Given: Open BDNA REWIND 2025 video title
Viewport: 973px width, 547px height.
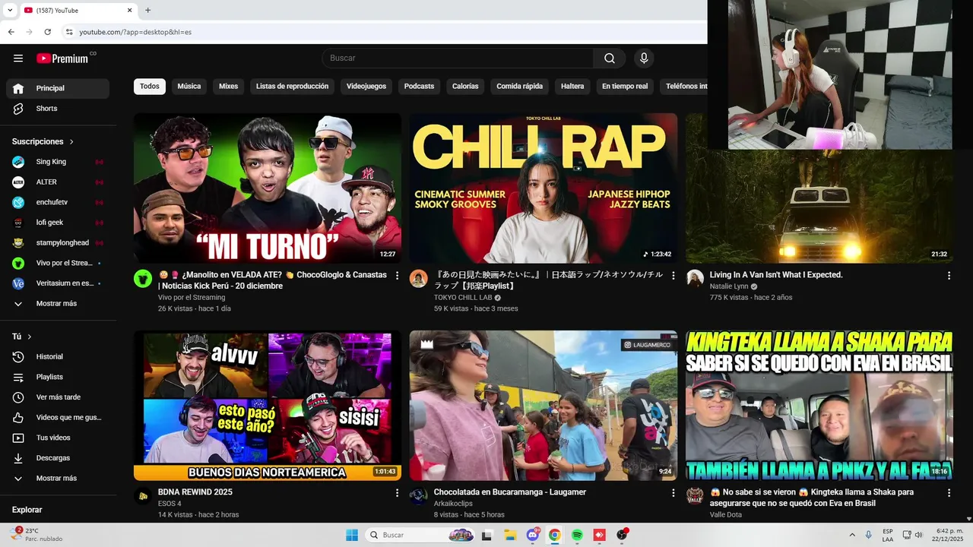Looking at the screenshot, I should [x=195, y=492].
